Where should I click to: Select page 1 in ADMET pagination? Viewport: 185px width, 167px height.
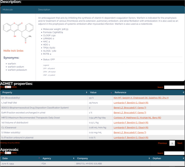pyautogui.click(x=172, y=143)
